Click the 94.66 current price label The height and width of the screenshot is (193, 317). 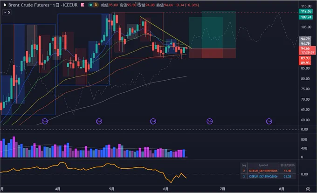pyautogui.click(x=305, y=48)
